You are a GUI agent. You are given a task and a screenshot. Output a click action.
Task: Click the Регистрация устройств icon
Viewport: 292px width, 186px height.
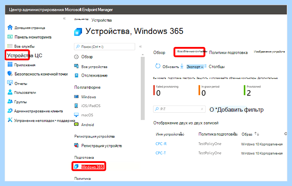[76, 145]
